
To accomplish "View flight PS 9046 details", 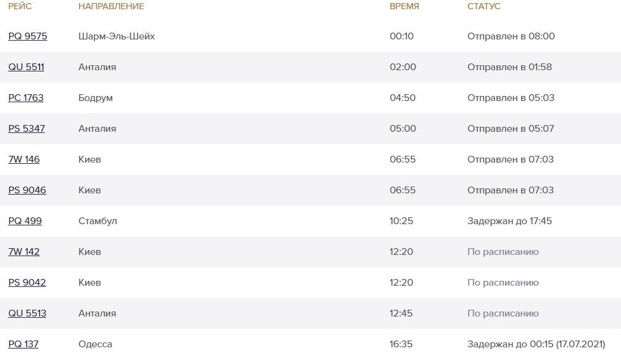I will [x=27, y=190].
